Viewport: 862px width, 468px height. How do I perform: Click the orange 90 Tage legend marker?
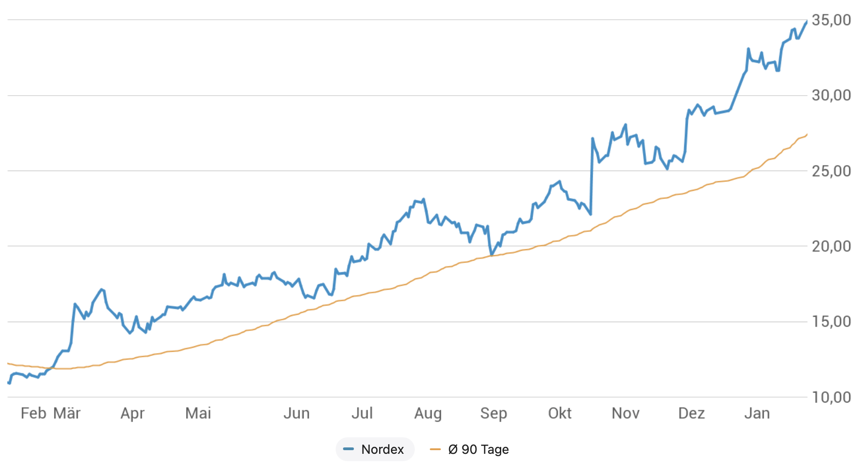click(435, 449)
